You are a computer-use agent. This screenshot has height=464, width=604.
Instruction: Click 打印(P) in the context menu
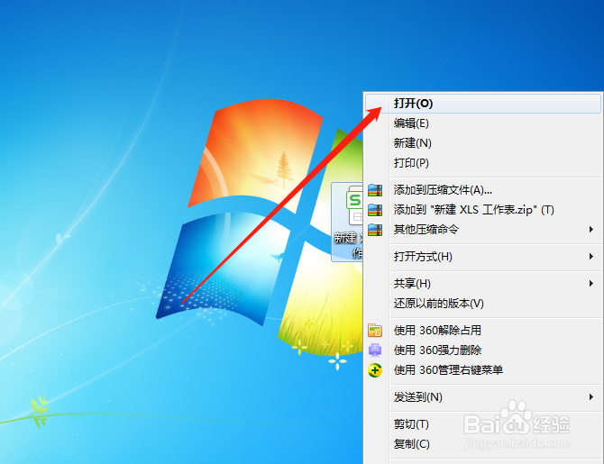click(x=482, y=163)
